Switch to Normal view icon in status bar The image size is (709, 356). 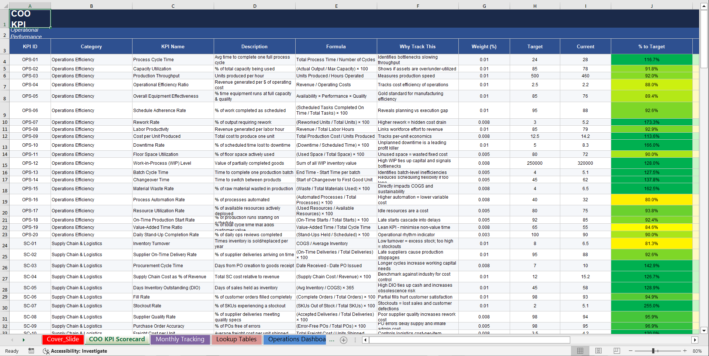580,351
